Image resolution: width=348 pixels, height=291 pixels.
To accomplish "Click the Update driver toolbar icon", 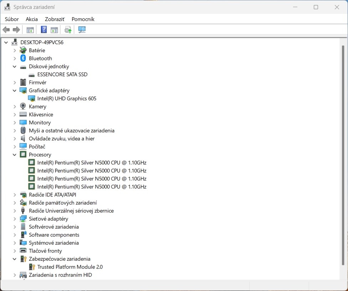I will [68, 30].
